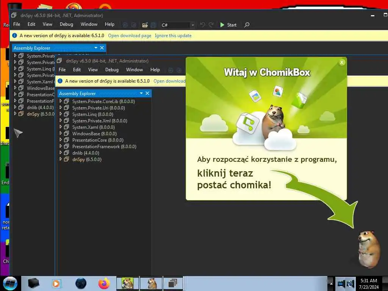Viewport: 388px width, 291px height.
Task: Click the Open file folder icon in toolbar
Action: pos(145,25)
